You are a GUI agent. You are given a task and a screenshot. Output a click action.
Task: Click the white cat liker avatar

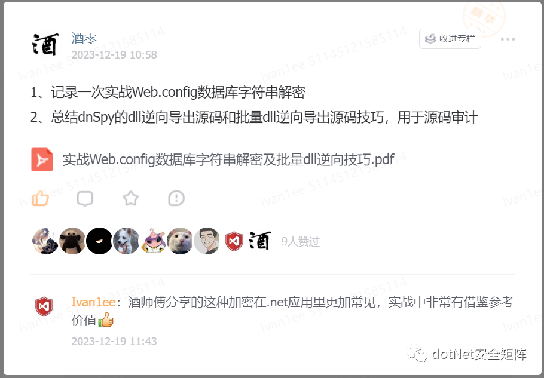pyautogui.click(x=180, y=241)
